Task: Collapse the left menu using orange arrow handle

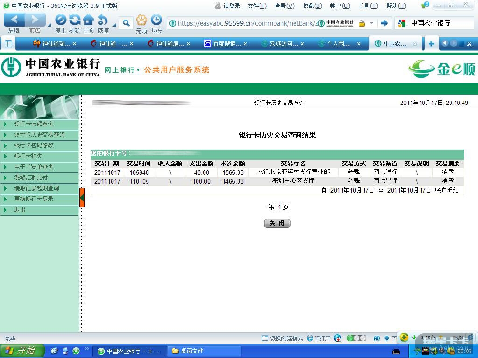Action: coord(82,198)
